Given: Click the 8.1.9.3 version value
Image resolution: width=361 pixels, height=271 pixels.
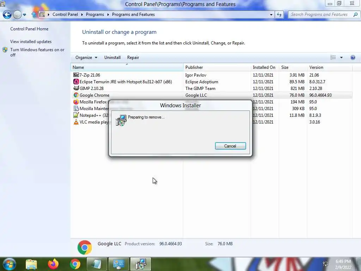Looking at the screenshot, I should pos(315,115).
